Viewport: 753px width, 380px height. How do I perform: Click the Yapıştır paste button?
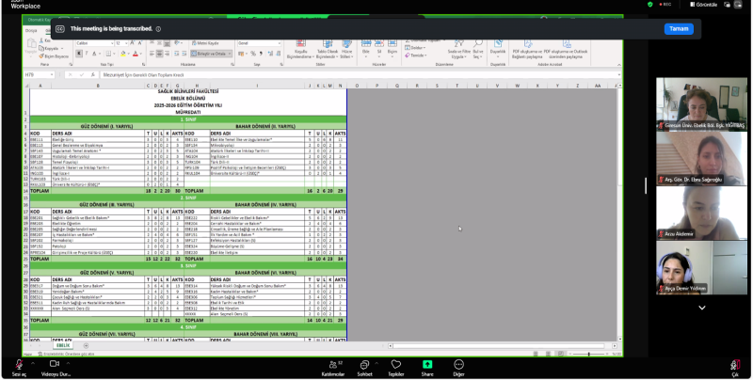[31, 47]
